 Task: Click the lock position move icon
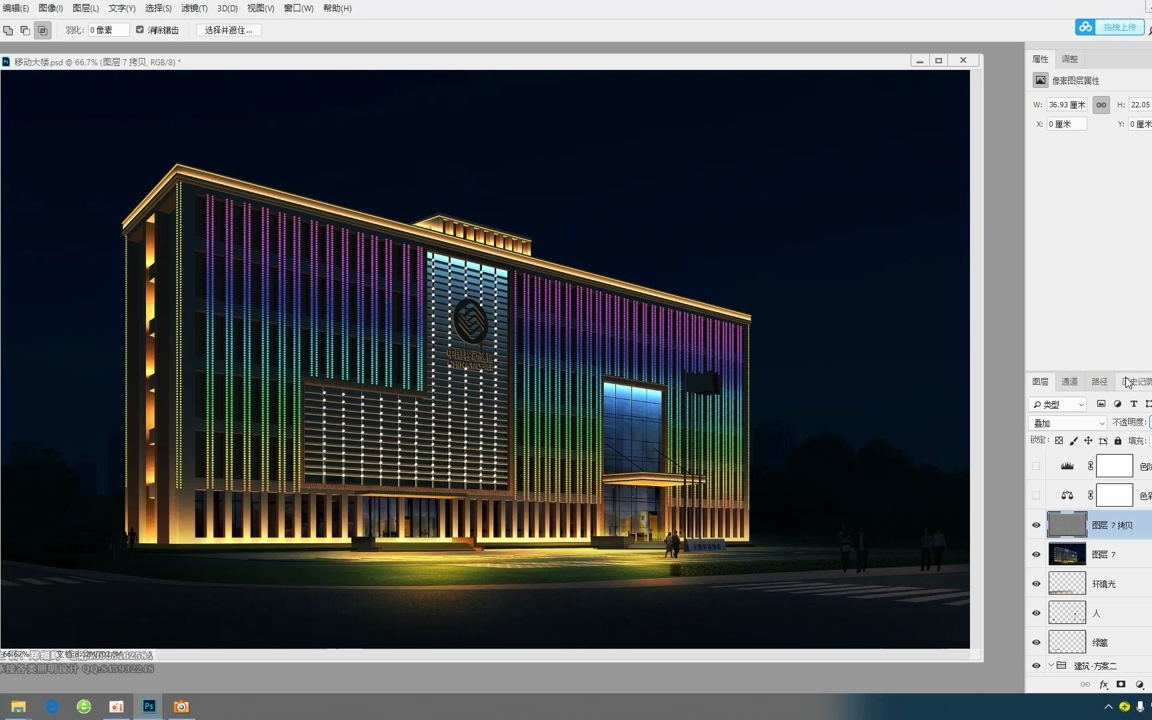pos(1088,441)
